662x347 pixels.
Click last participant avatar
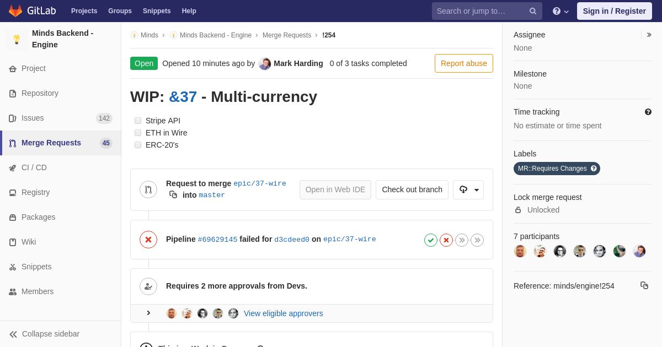639,251
